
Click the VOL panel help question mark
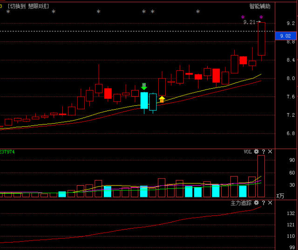(x=263, y=152)
